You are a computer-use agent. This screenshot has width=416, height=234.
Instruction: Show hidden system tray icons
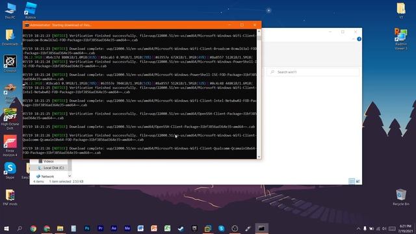click(358, 228)
